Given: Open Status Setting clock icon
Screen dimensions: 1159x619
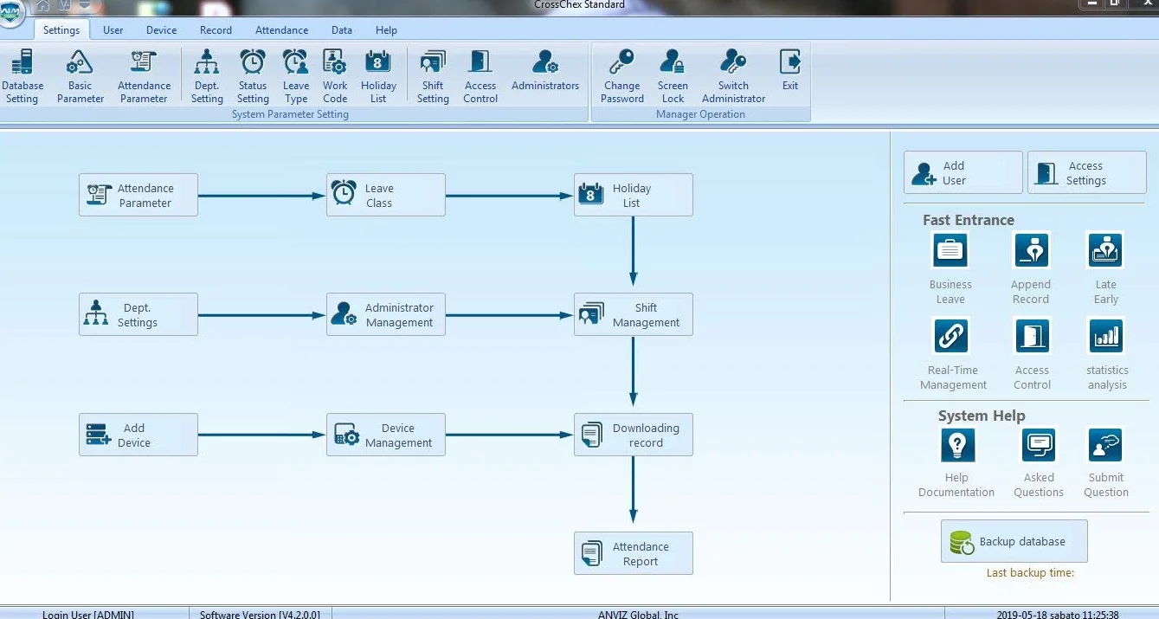Looking at the screenshot, I should click(253, 76).
